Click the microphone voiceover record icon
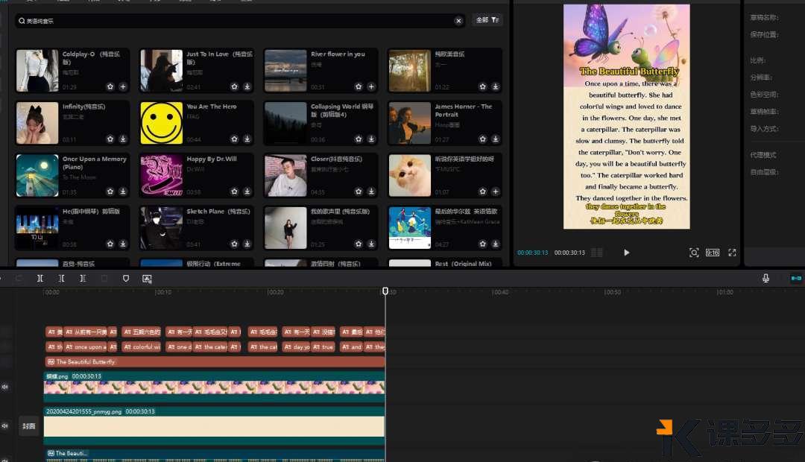The height and width of the screenshot is (462, 805). point(765,278)
